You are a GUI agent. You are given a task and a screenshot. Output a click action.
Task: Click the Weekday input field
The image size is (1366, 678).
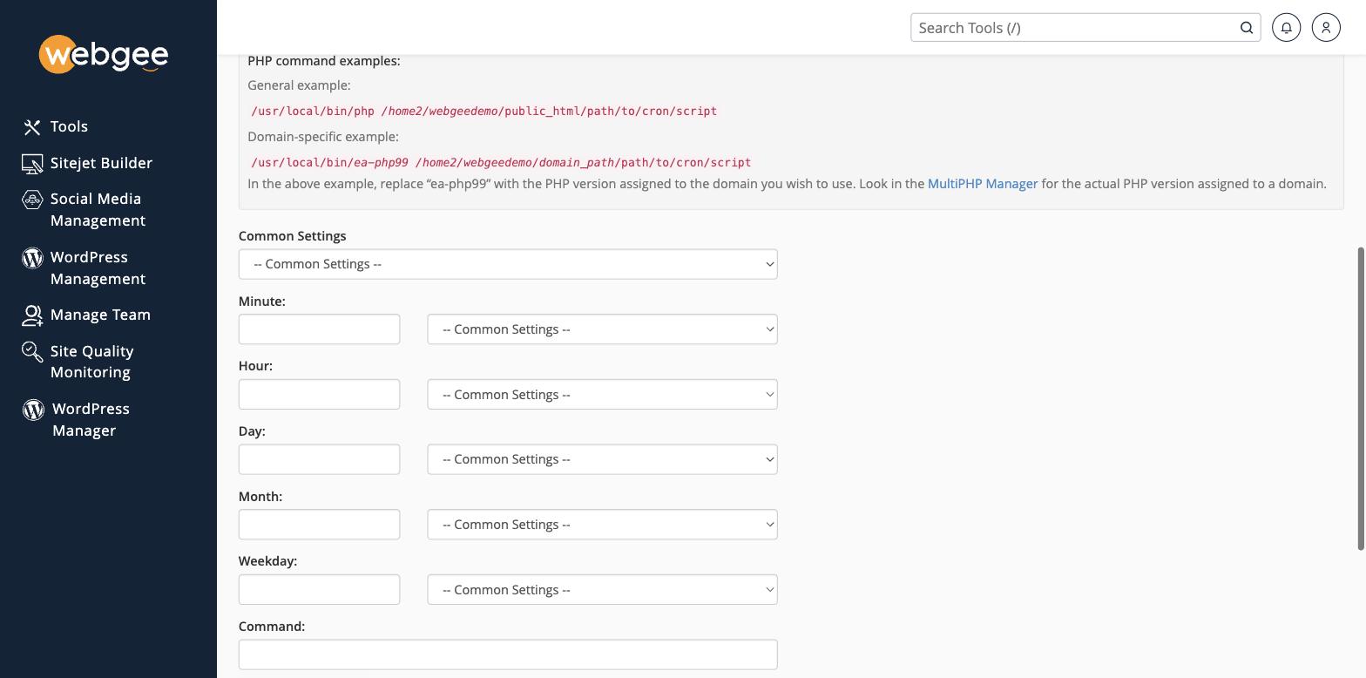coord(319,590)
